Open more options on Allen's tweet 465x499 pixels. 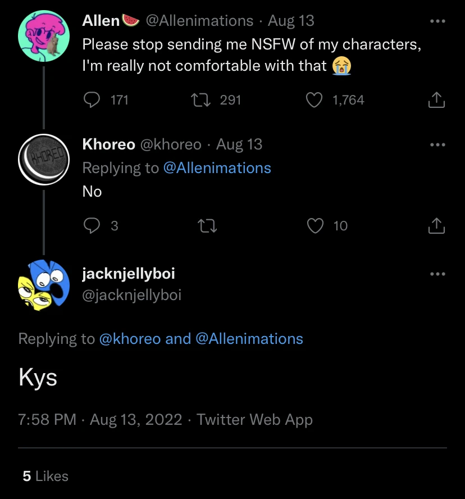437,21
